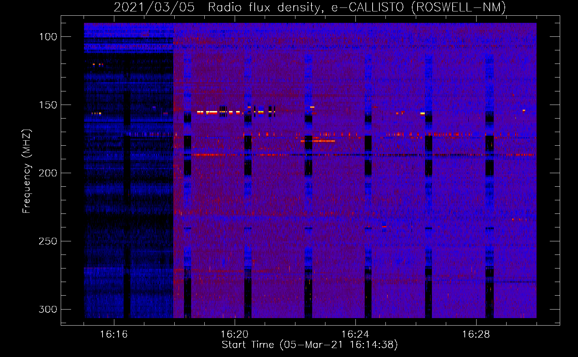Image resolution: width=578 pixels, height=357 pixels.
Task: Click the 'Start Time (05-Mar-21 16:14:38)' label
Action: point(310,345)
